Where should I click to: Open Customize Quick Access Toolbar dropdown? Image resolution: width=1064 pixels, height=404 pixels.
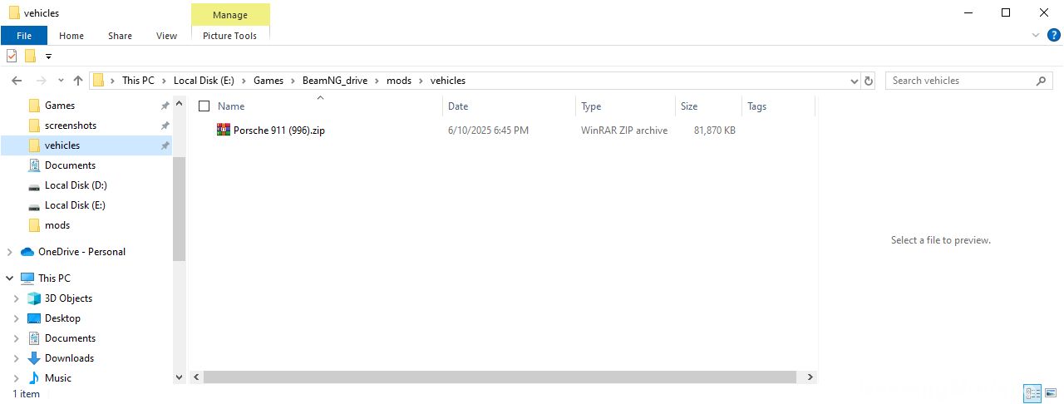click(x=49, y=57)
